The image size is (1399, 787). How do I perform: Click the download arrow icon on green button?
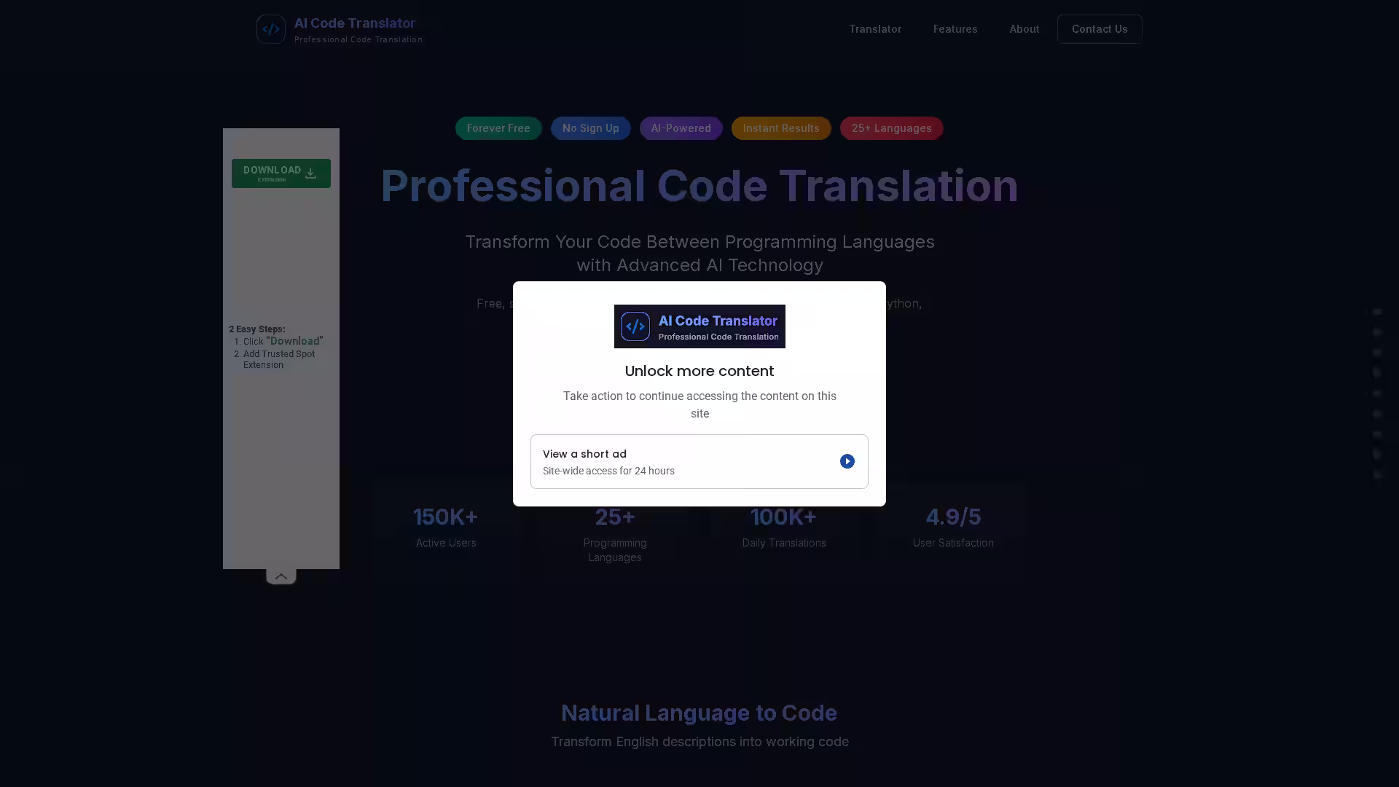(x=310, y=173)
